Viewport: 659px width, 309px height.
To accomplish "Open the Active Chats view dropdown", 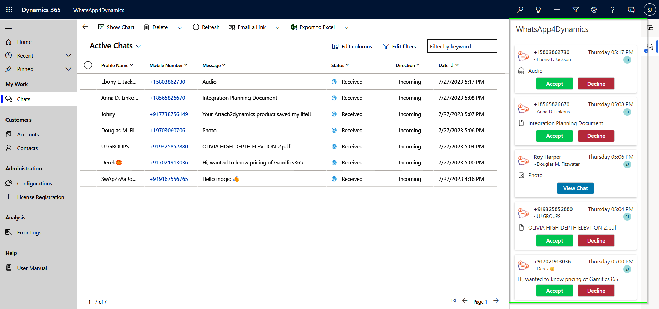I will (138, 46).
